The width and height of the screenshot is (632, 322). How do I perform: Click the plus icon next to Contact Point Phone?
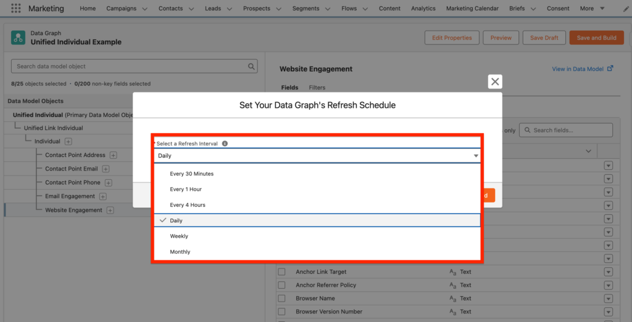108,183
